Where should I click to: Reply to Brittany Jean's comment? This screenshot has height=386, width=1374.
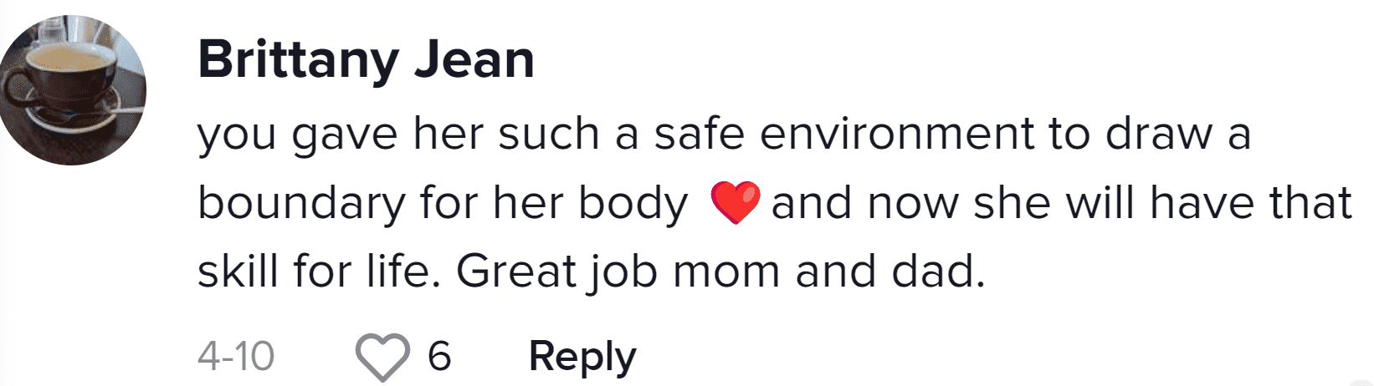[x=582, y=358]
